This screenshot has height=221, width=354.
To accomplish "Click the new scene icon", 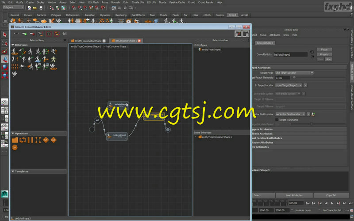I will [x=29, y=8].
